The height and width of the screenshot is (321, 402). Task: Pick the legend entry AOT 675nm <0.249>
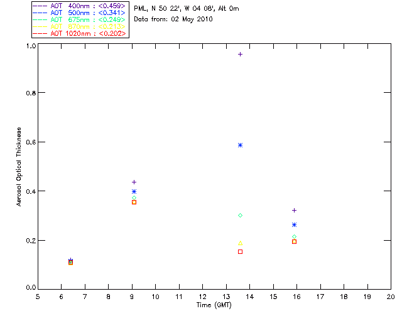(79, 19)
